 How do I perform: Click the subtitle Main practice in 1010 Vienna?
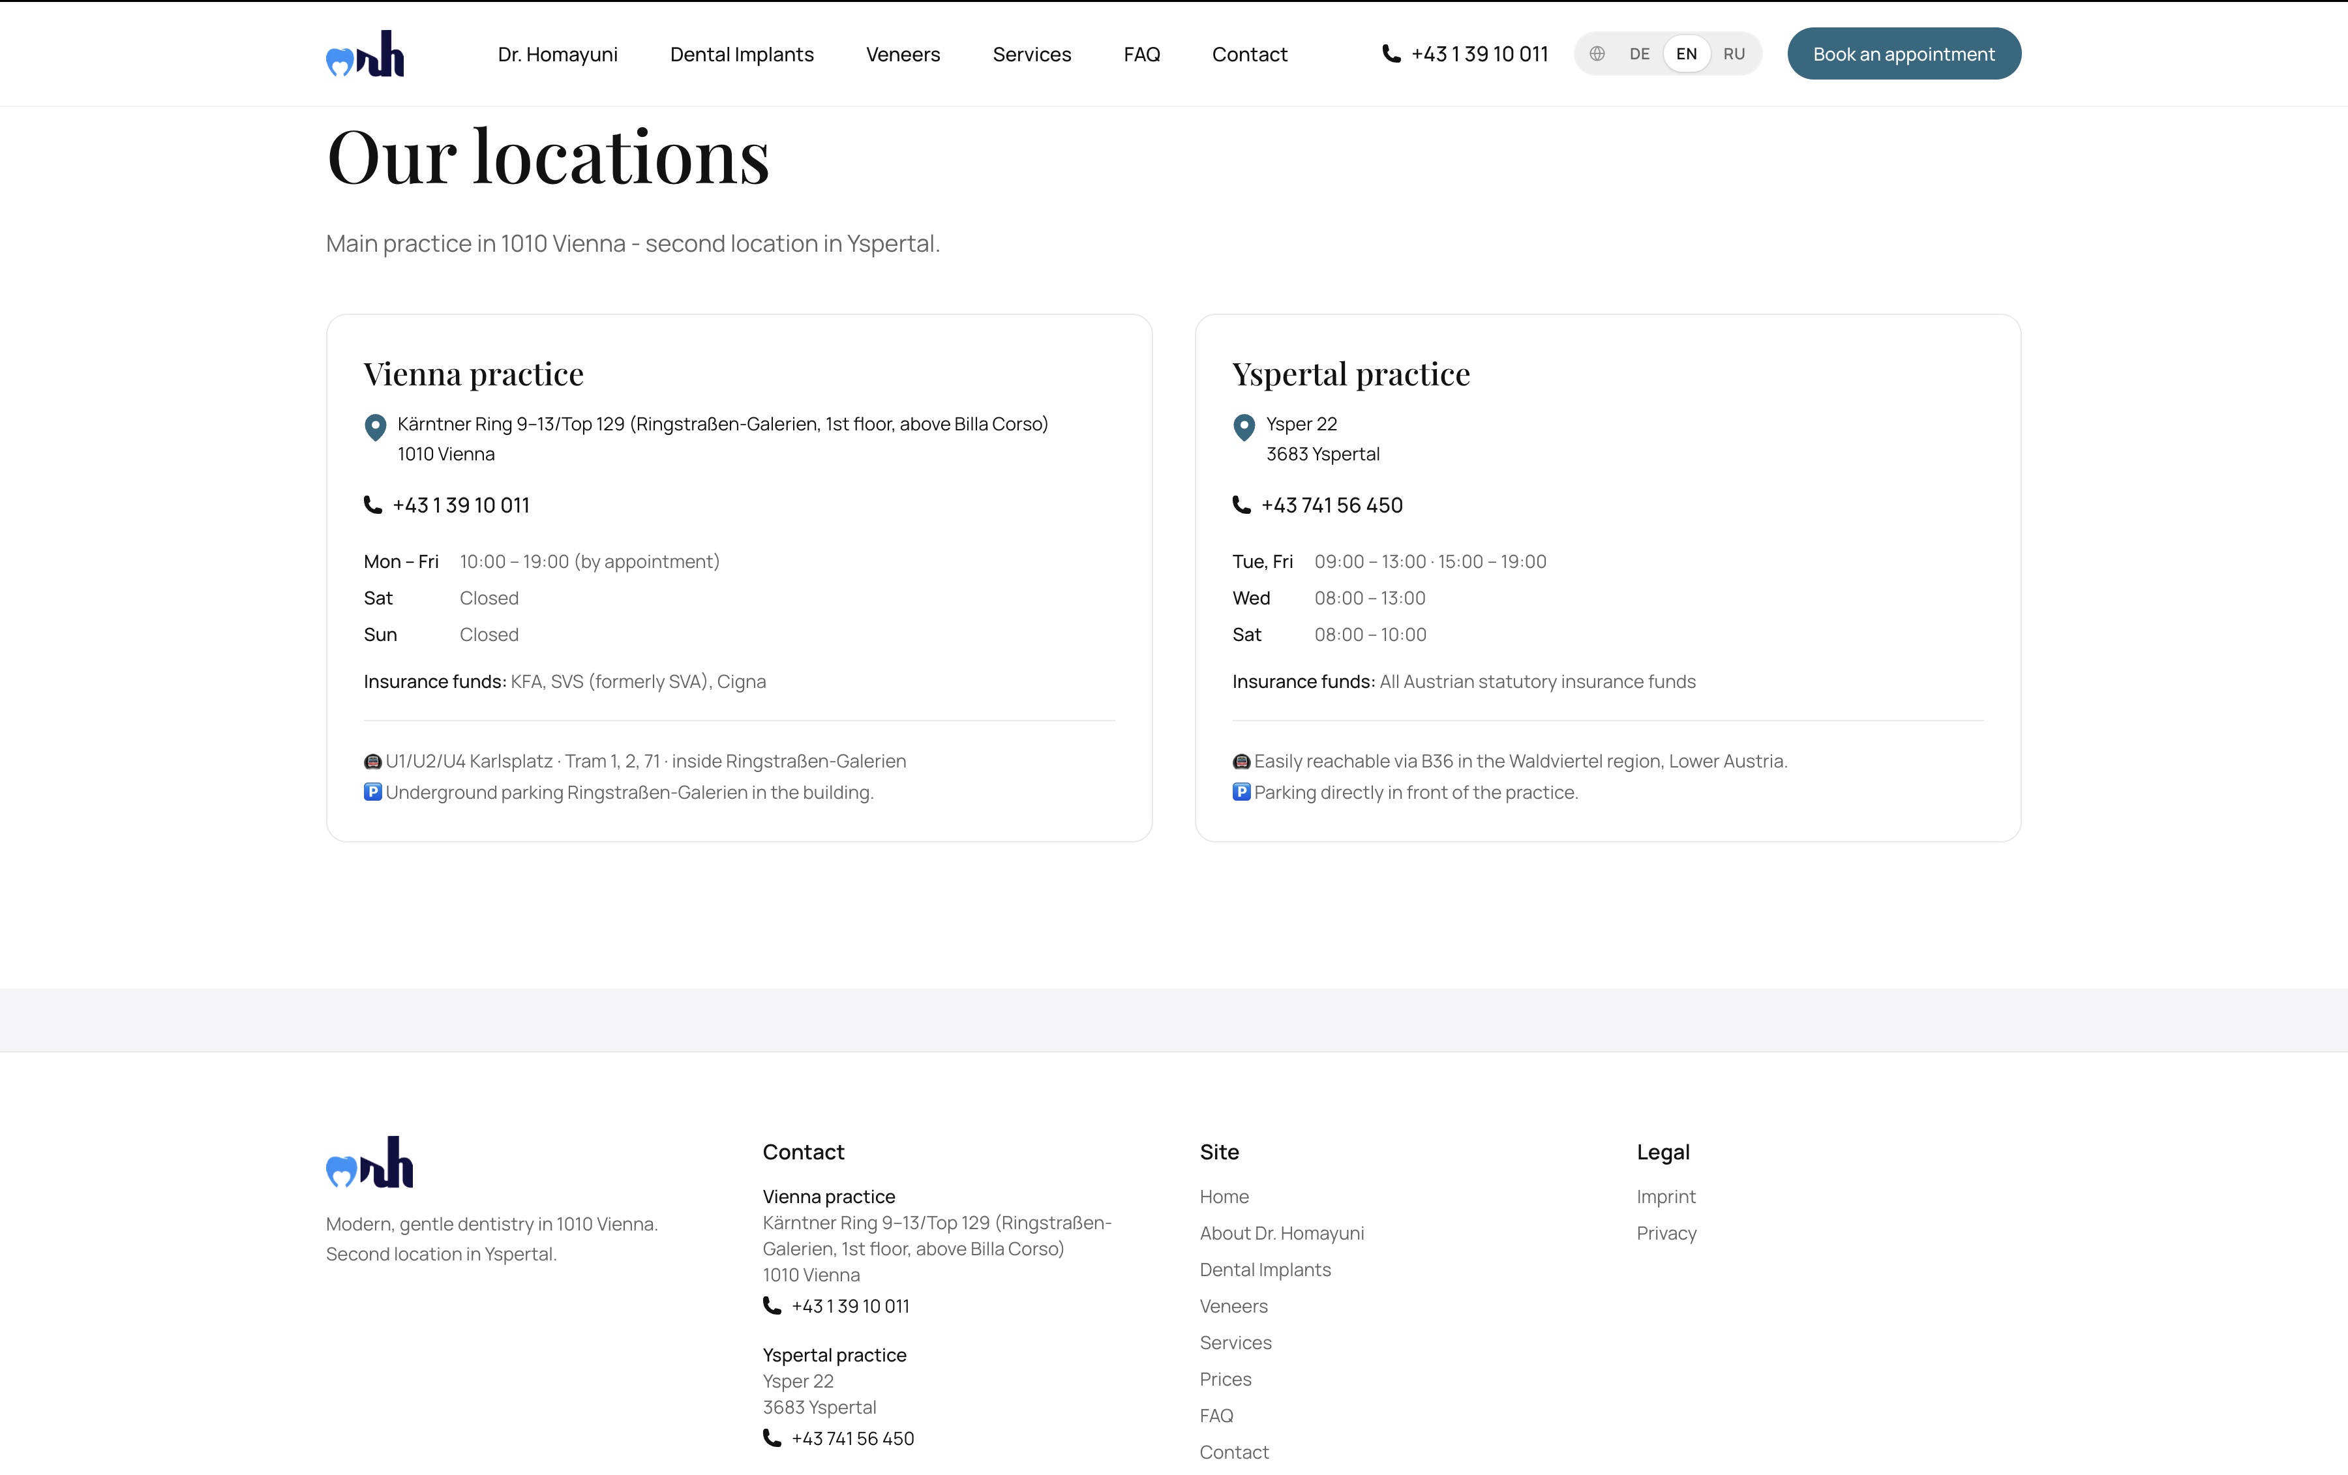coord(633,244)
